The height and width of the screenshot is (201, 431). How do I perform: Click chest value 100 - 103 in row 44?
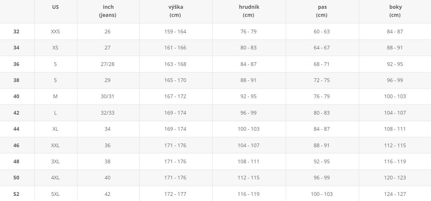pos(249,129)
